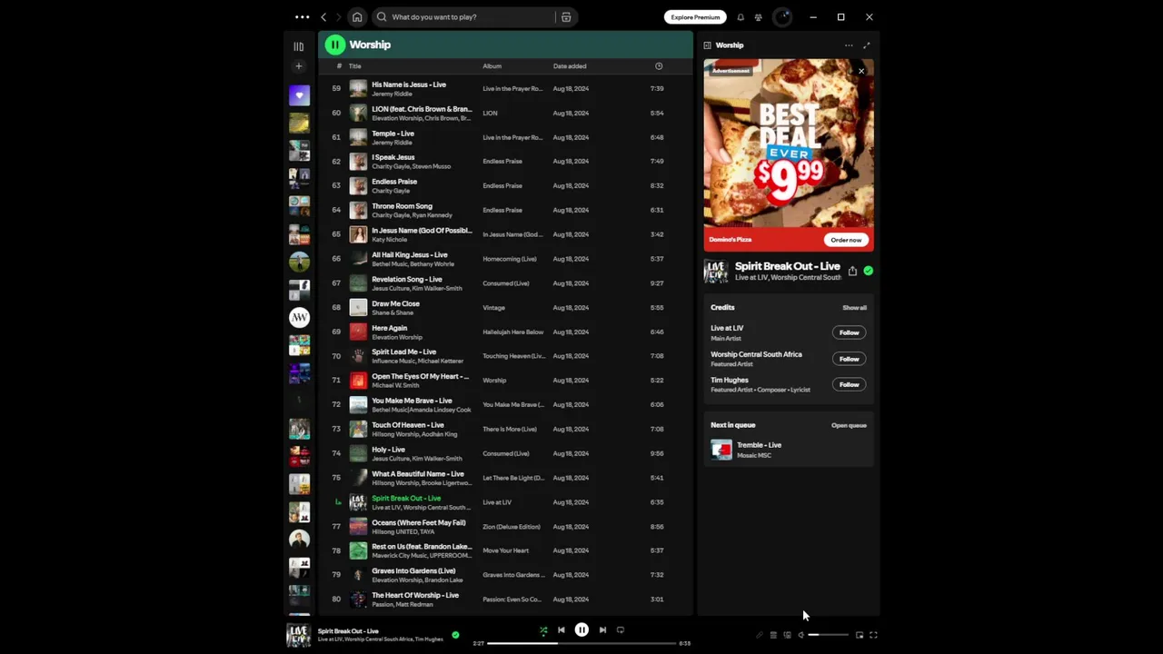Image resolution: width=1163 pixels, height=654 pixels.
Task: Open the Now Playing panel more options dots
Action: pyautogui.click(x=849, y=45)
